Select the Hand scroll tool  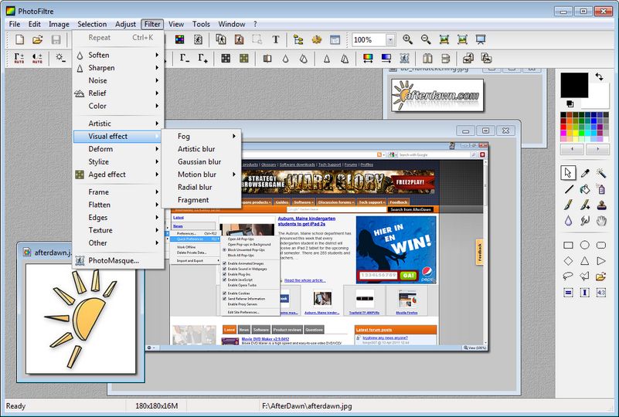click(x=601, y=221)
